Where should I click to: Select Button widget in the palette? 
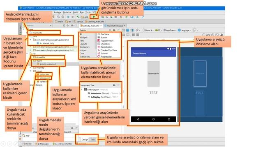click(x=102, y=38)
